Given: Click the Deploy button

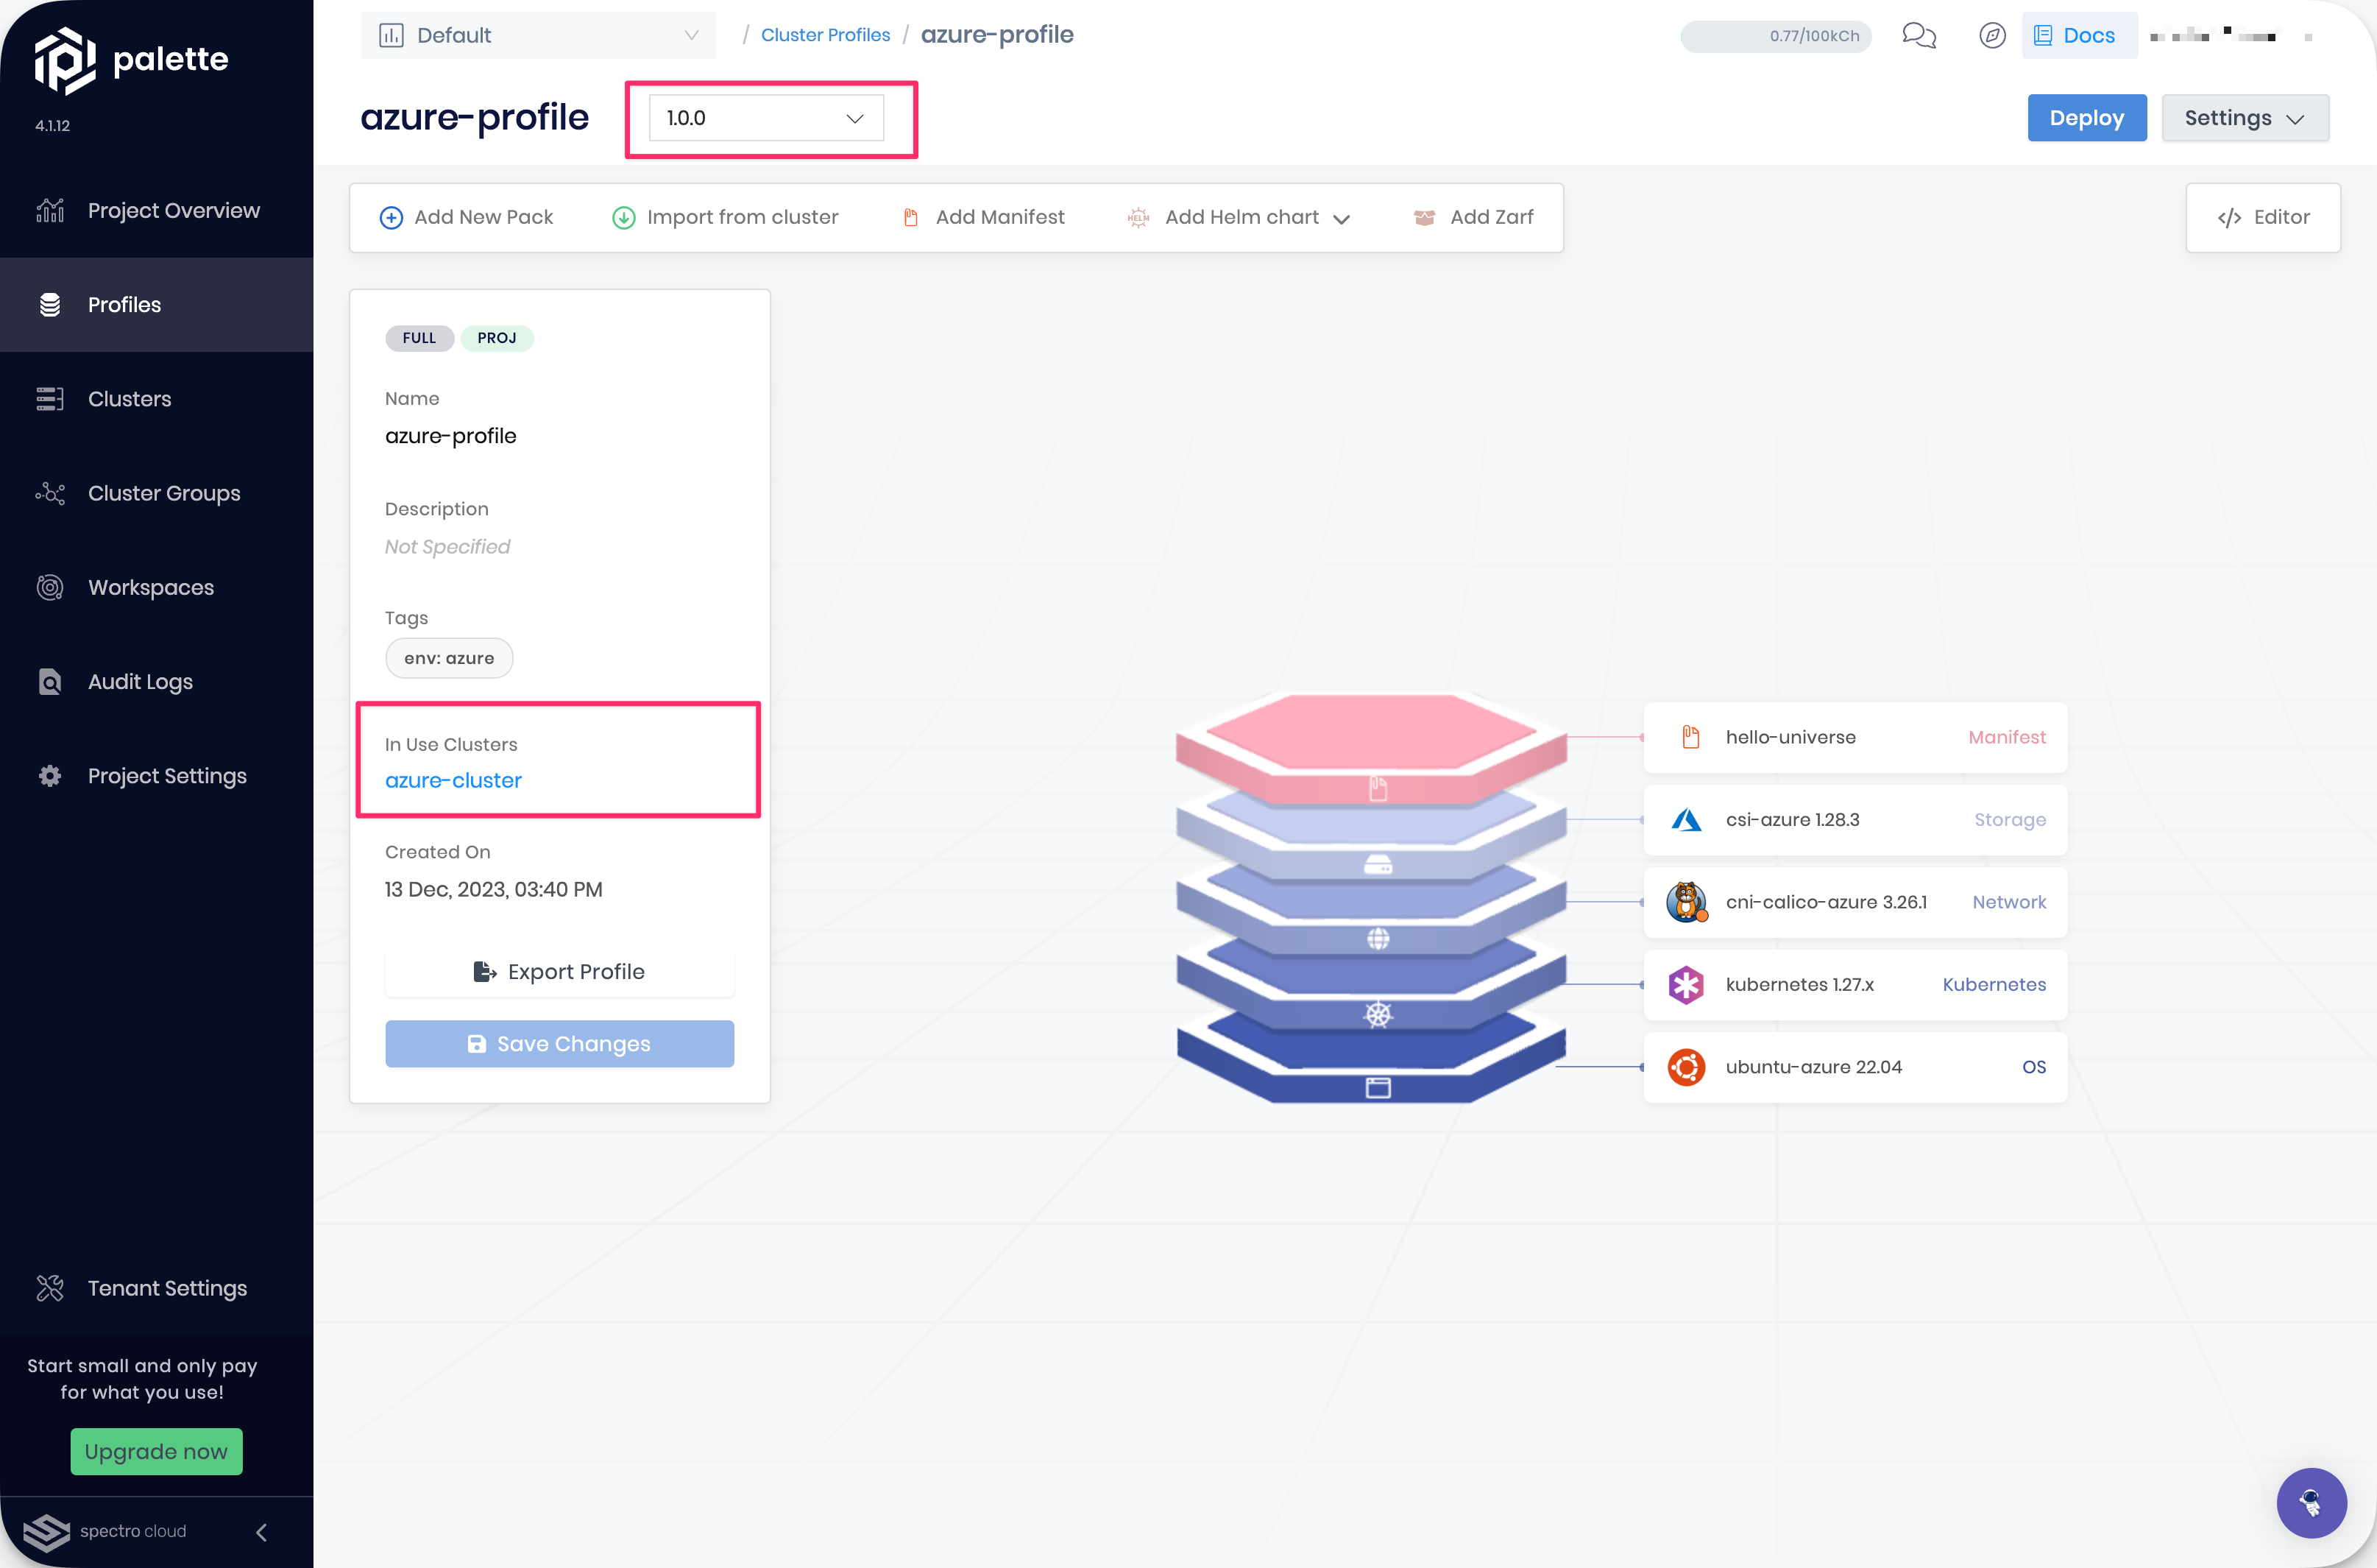Looking at the screenshot, I should tap(2086, 118).
